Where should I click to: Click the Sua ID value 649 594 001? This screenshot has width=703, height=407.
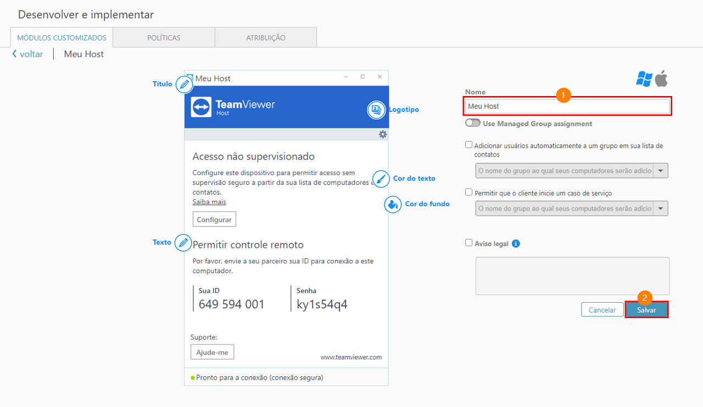[x=232, y=304]
